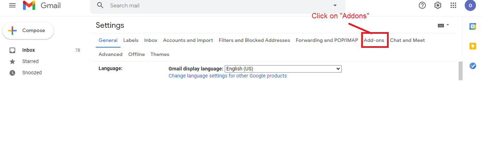This screenshot has height=150, width=482.
Task: Click the Gmail logo
Action: [x=42, y=5]
